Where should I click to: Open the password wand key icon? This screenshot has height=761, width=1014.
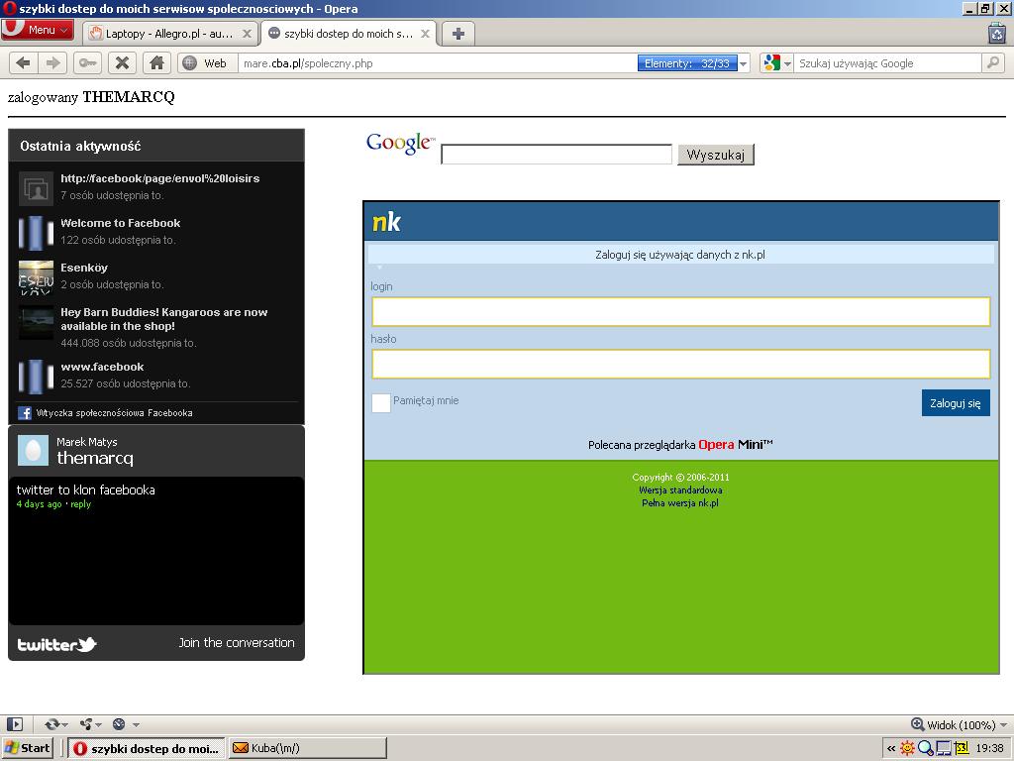[x=87, y=63]
